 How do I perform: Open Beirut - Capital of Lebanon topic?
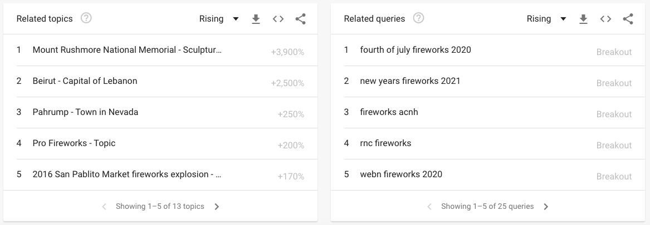[160, 82]
